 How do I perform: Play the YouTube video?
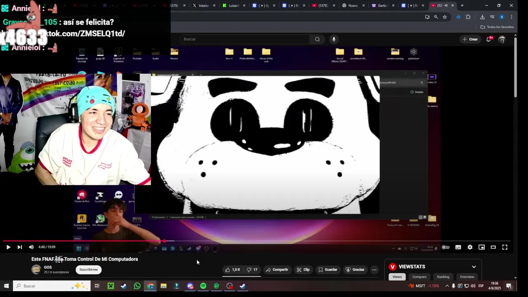coord(8,247)
